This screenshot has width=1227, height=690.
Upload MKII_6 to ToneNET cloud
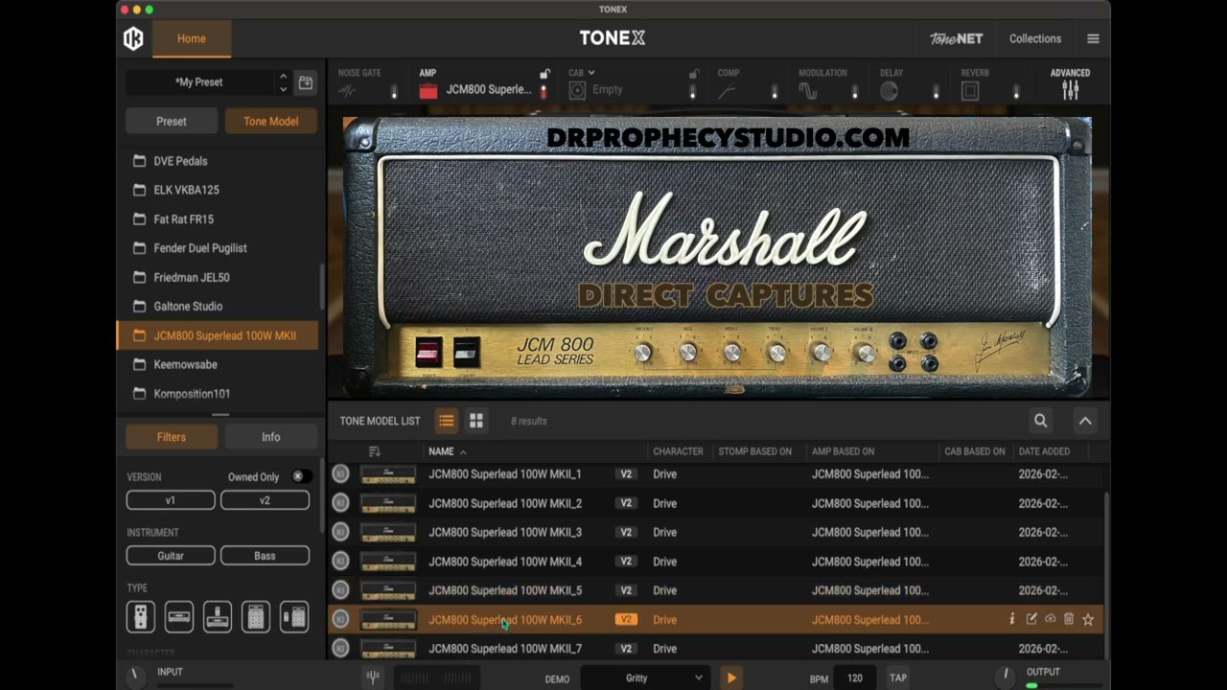(x=1050, y=619)
